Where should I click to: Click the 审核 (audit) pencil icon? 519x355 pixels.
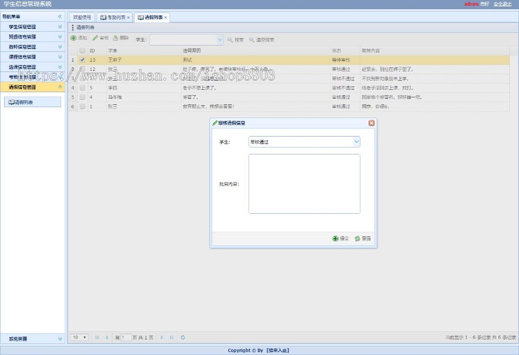pyautogui.click(x=99, y=39)
